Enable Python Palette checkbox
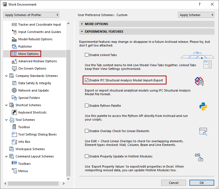 pyautogui.click(x=87, y=106)
